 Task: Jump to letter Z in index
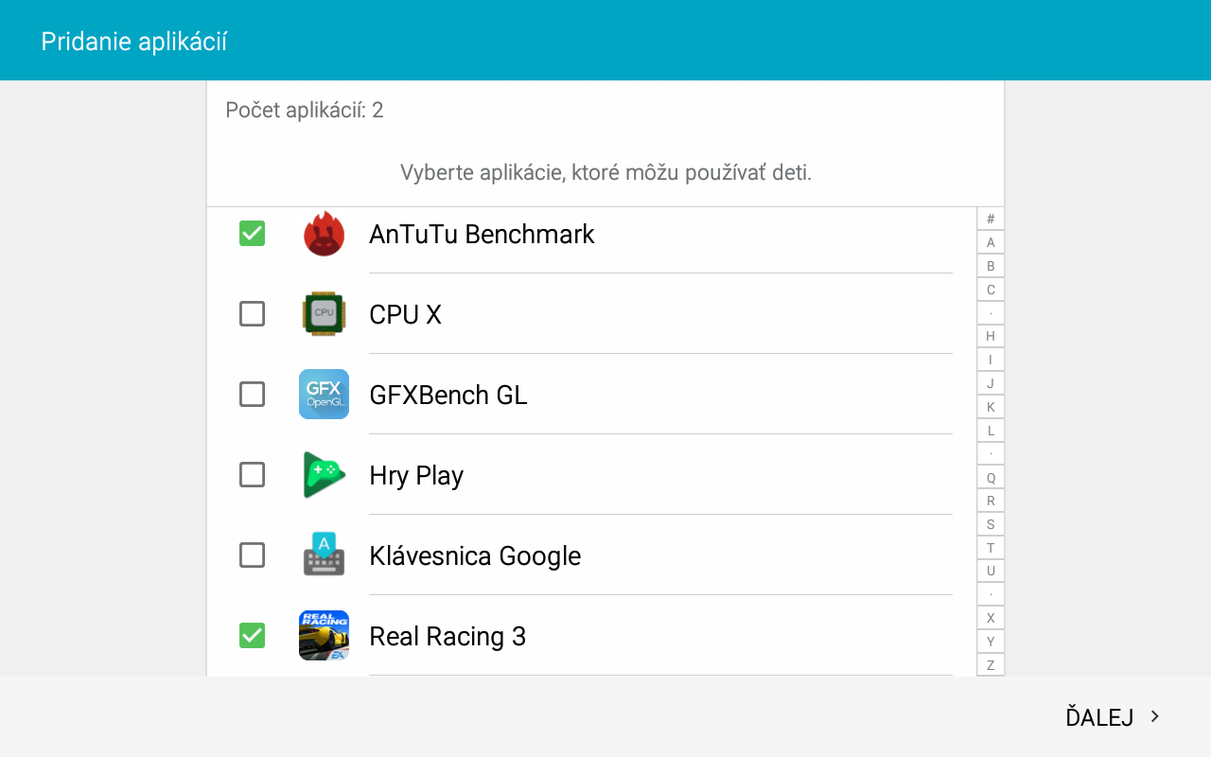991,665
